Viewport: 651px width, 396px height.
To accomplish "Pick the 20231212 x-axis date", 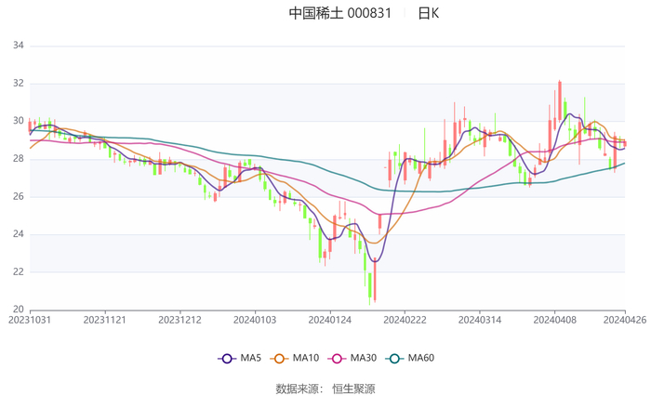I will 179,321.
